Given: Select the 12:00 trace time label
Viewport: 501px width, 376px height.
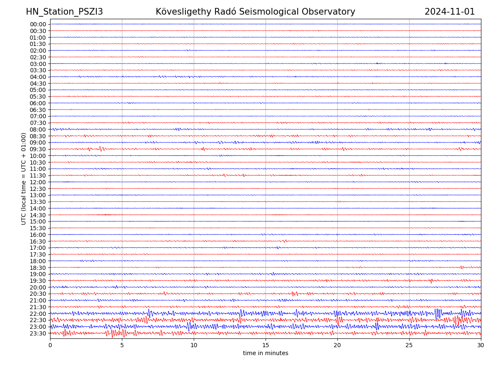Looking at the screenshot, I should tap(38, 182).
